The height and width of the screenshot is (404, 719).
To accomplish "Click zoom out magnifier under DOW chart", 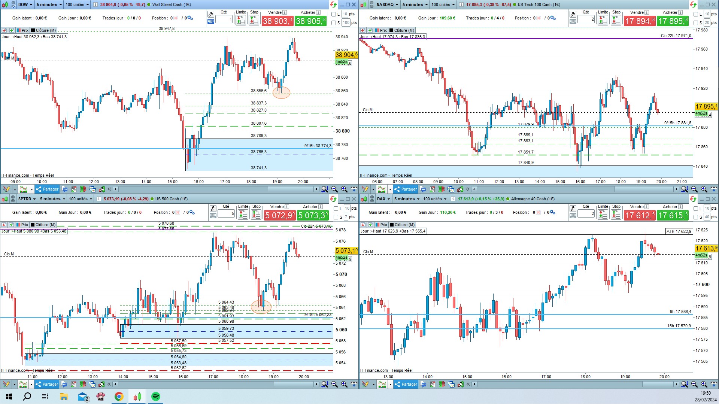I will (x=334, y=189).
